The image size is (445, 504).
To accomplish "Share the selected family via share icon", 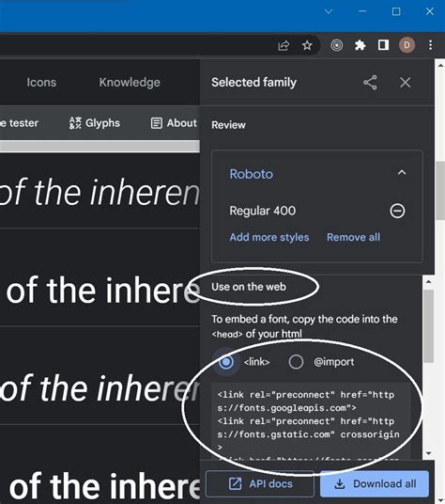I will click(x=370, y=83).
